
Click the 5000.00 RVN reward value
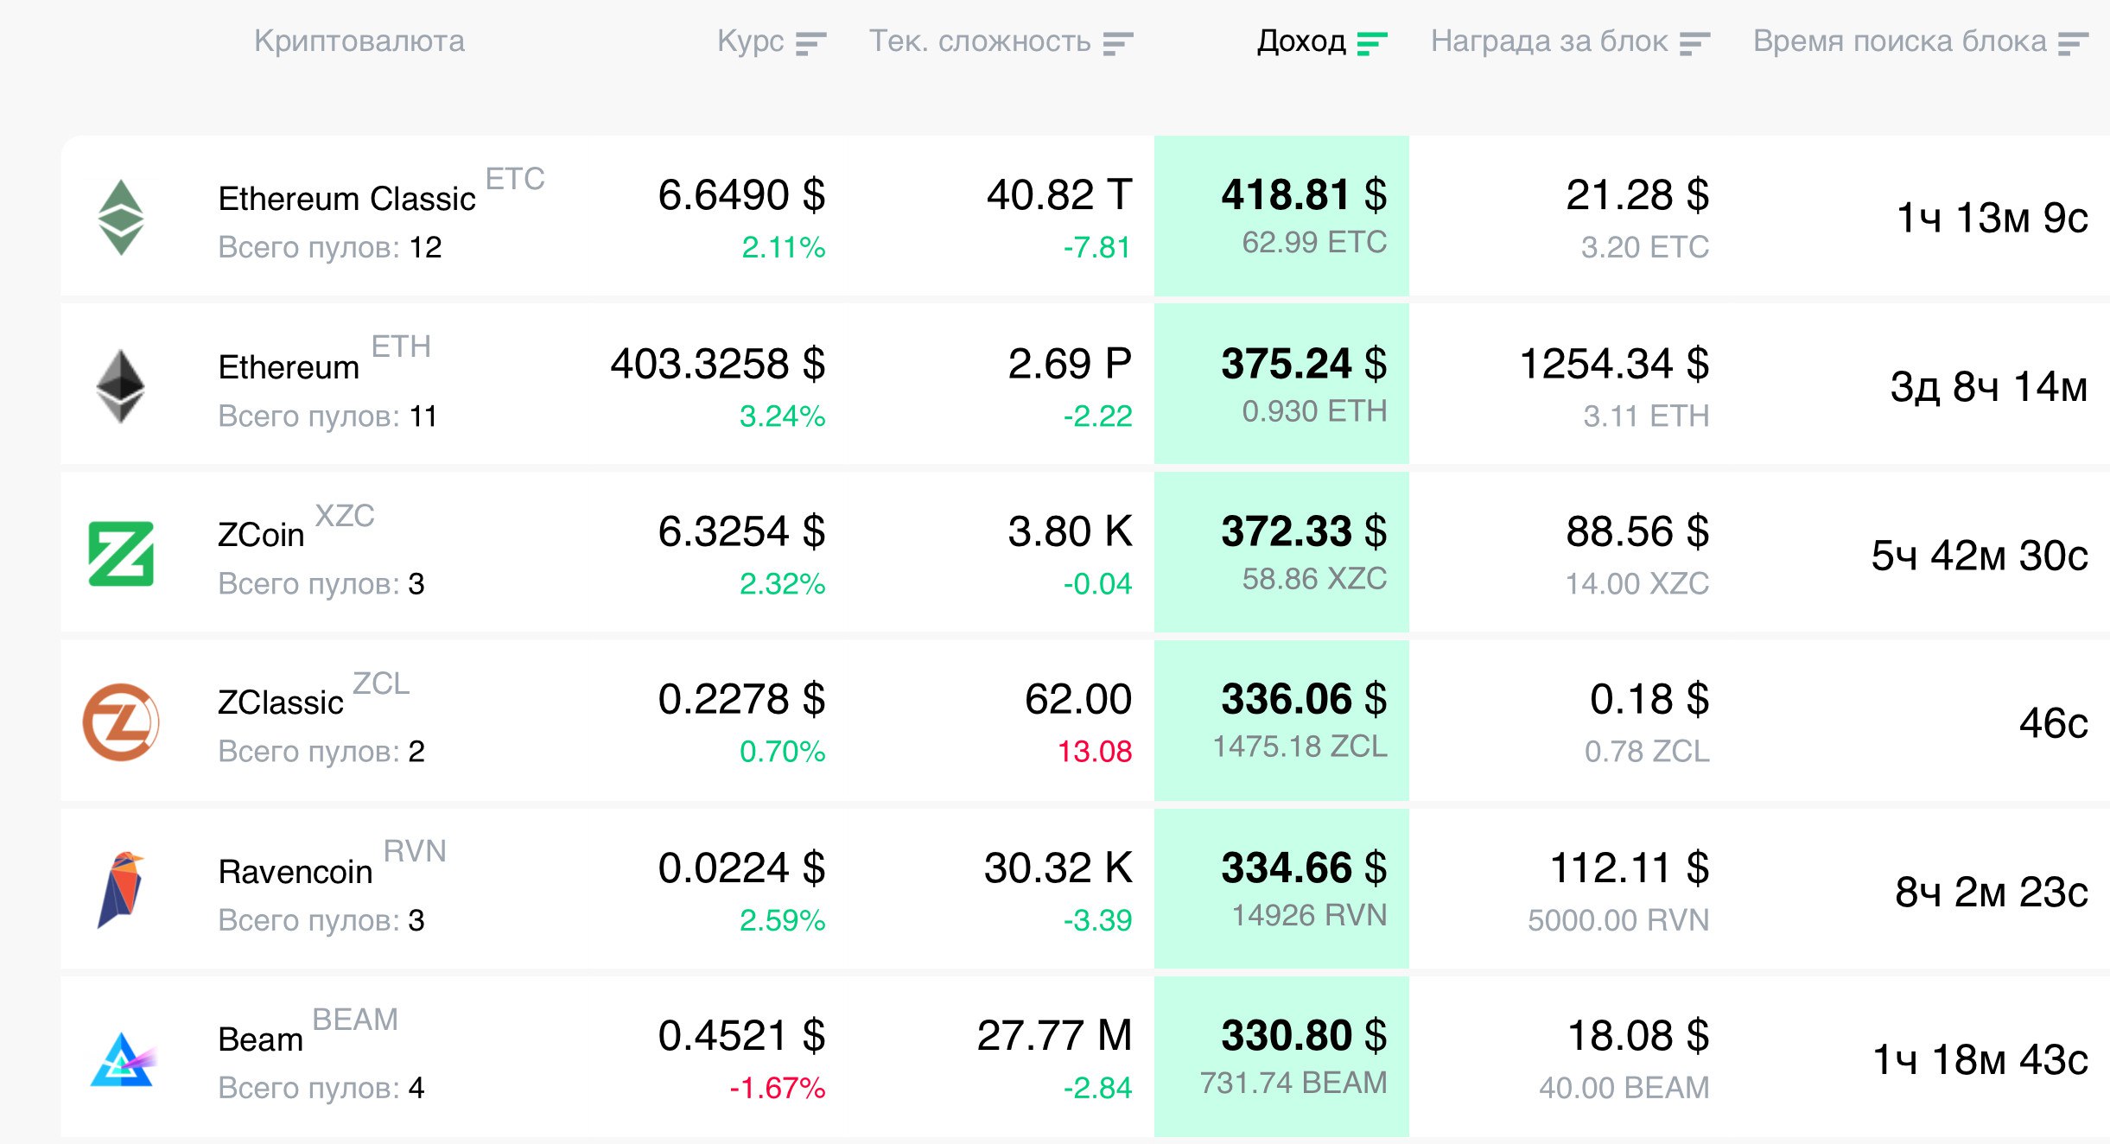[x=1618, y=920]
